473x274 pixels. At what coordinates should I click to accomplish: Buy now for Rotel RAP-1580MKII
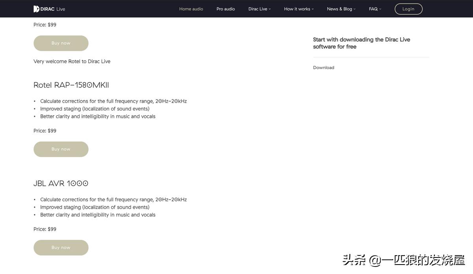pos(61,149)
